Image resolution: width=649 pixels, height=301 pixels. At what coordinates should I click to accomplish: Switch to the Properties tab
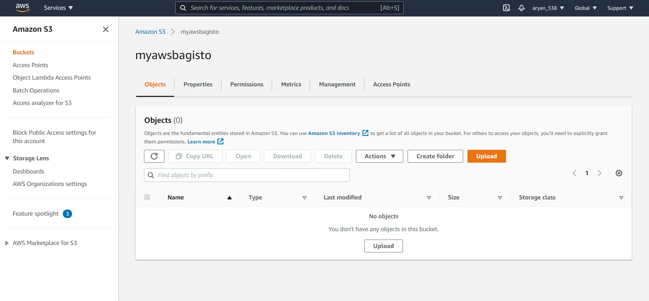click(198, 84)
